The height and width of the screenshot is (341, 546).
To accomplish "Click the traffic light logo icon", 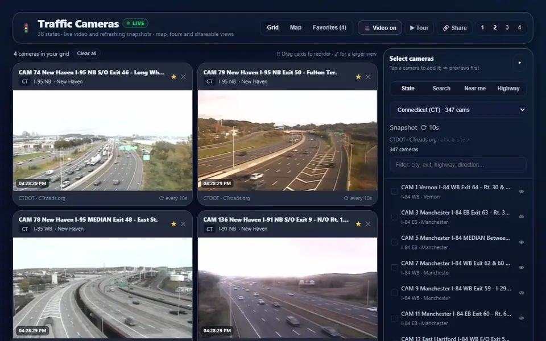I will [26, 28].
